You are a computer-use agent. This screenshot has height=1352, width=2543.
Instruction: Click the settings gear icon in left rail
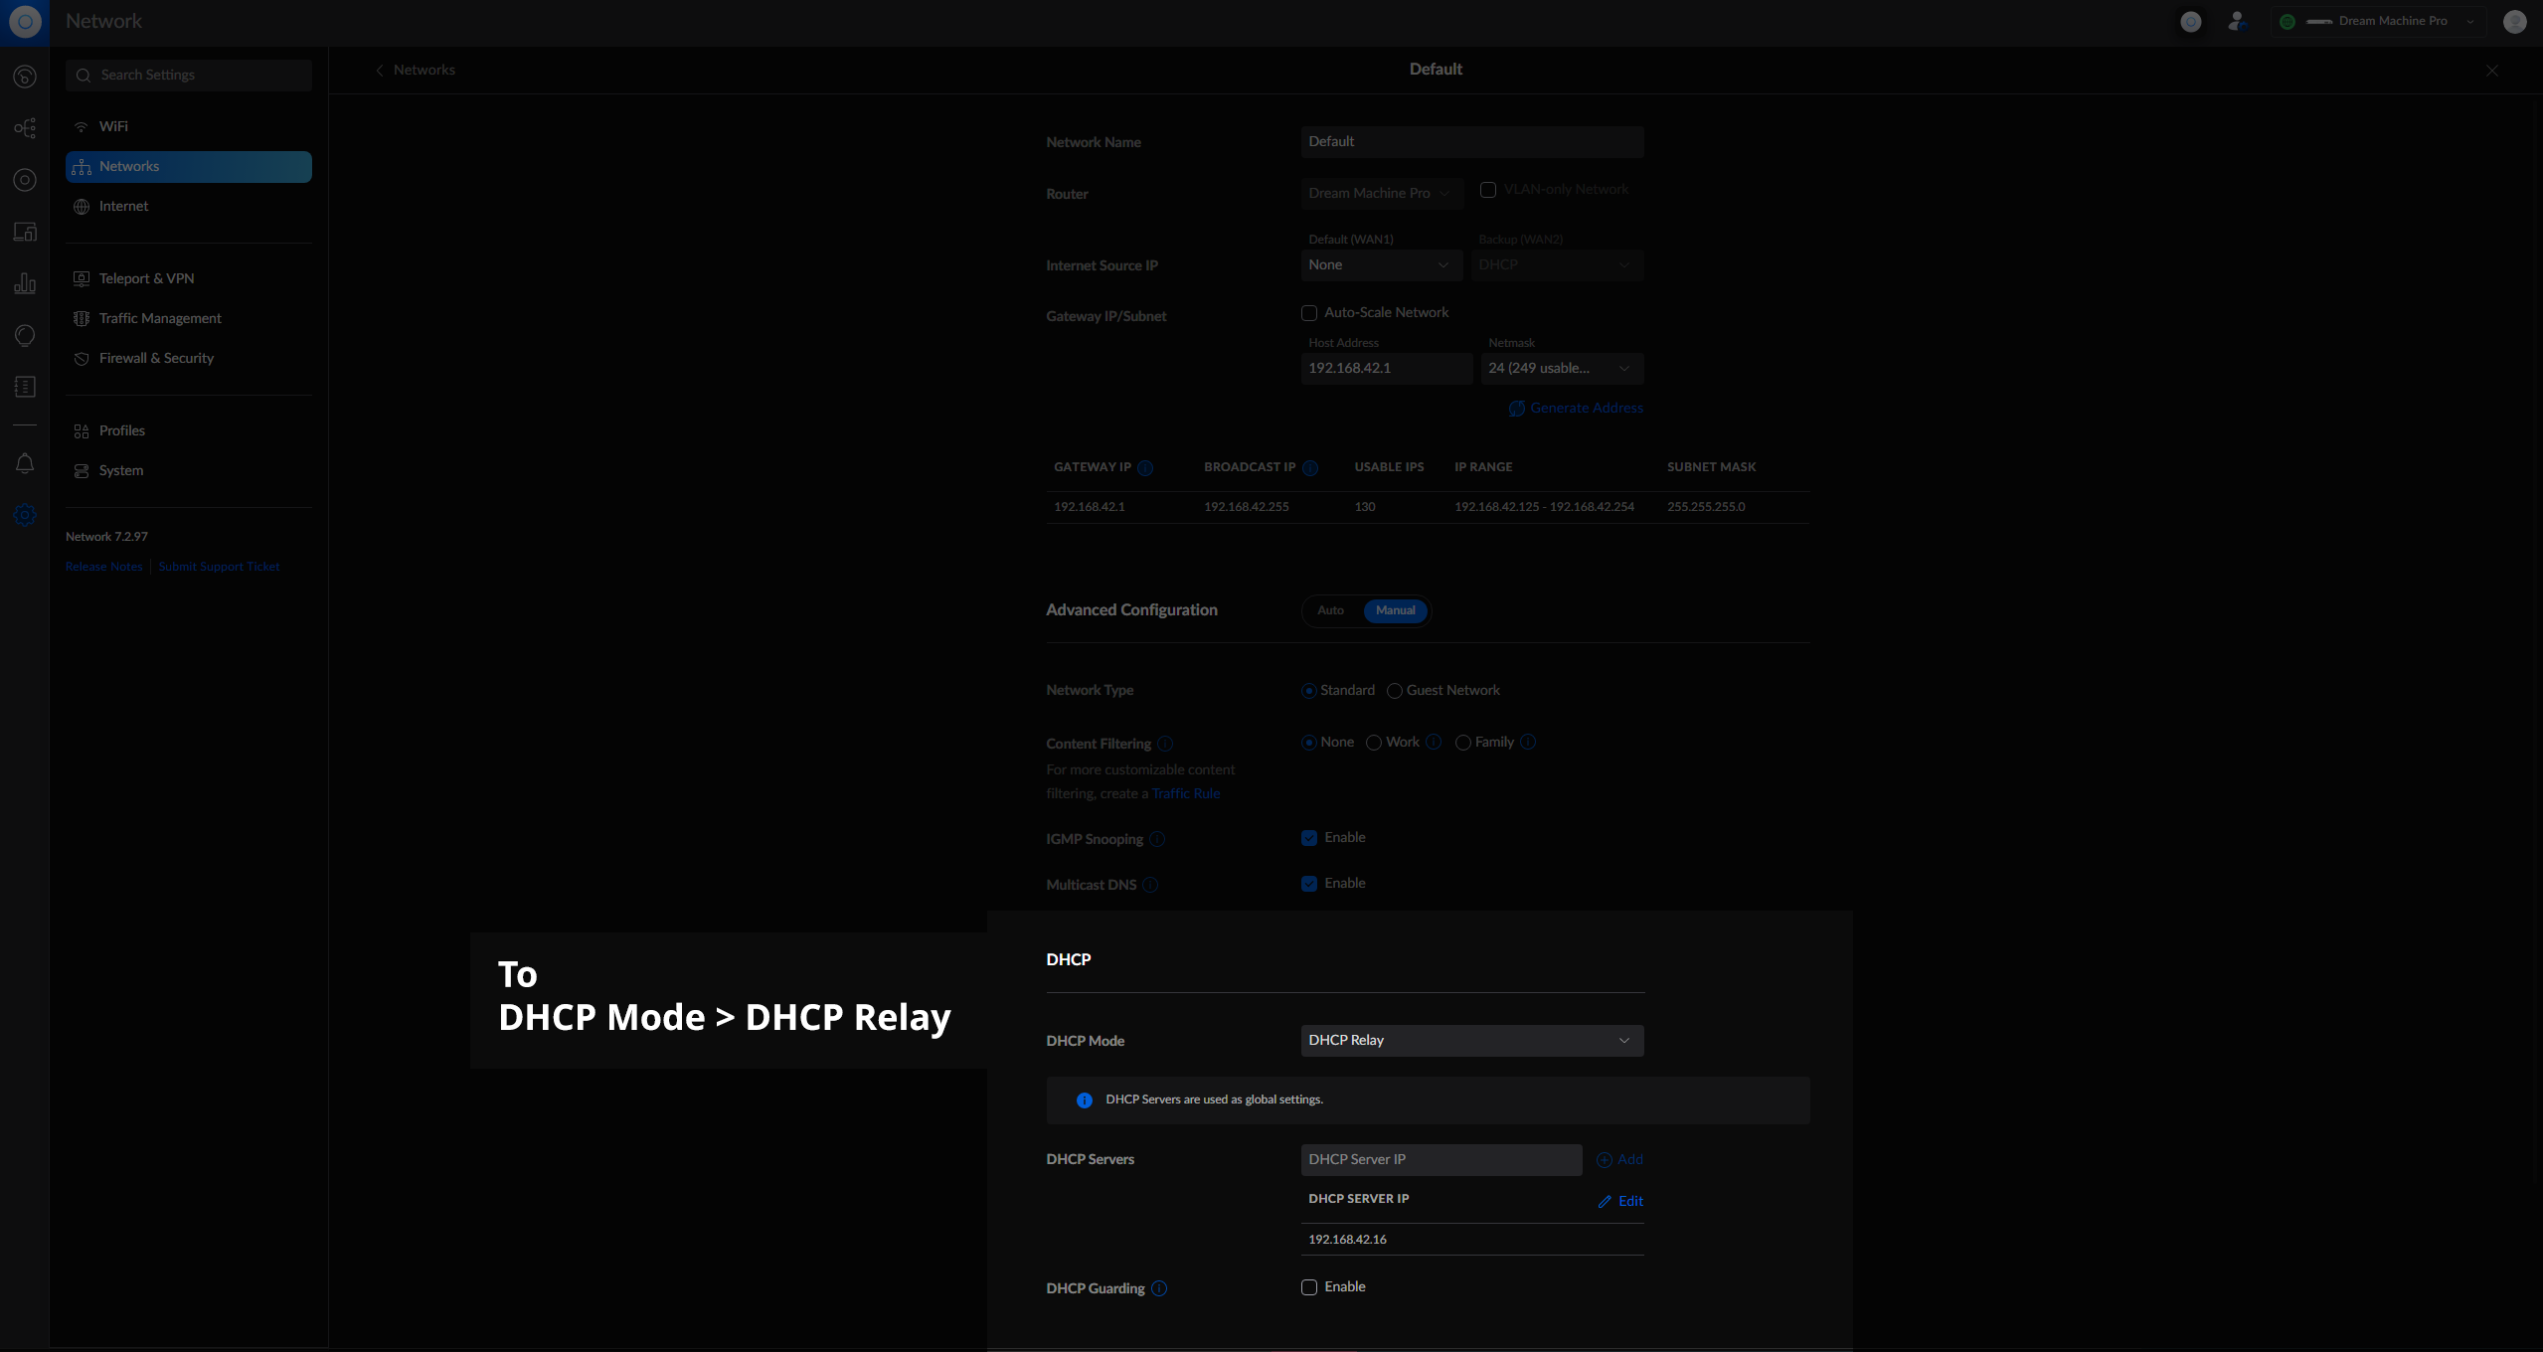point(25,515)
